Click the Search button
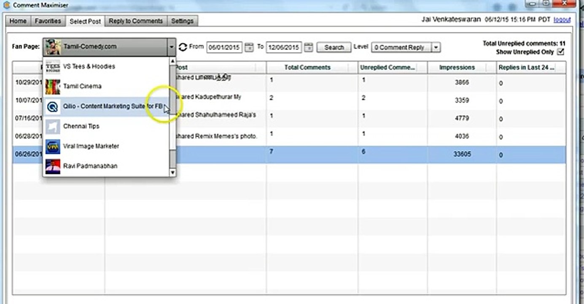 [334, 47]
